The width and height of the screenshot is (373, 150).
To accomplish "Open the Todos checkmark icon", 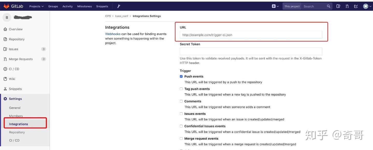I will (356, 6).
